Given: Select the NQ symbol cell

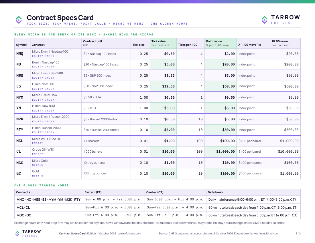Looking at the screenshot, I should click(x=22, y=64).
